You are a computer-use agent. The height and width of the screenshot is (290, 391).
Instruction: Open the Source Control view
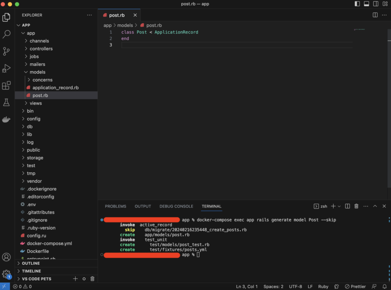coord(6,51)
